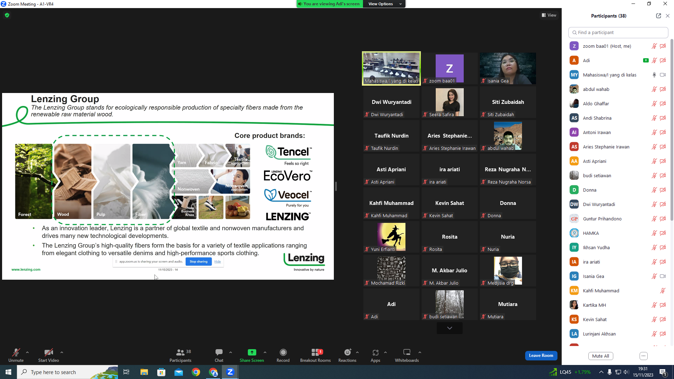This screenshot has width=674, height=379.
Task: Select Guntur Prihandono in participant list
Action: 618,219
